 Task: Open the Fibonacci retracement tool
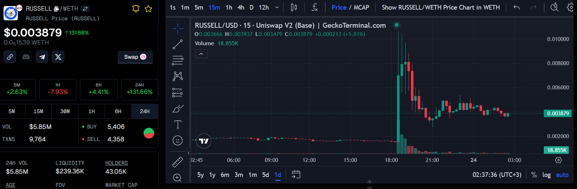pyautogui.click(x=177, y=60)
